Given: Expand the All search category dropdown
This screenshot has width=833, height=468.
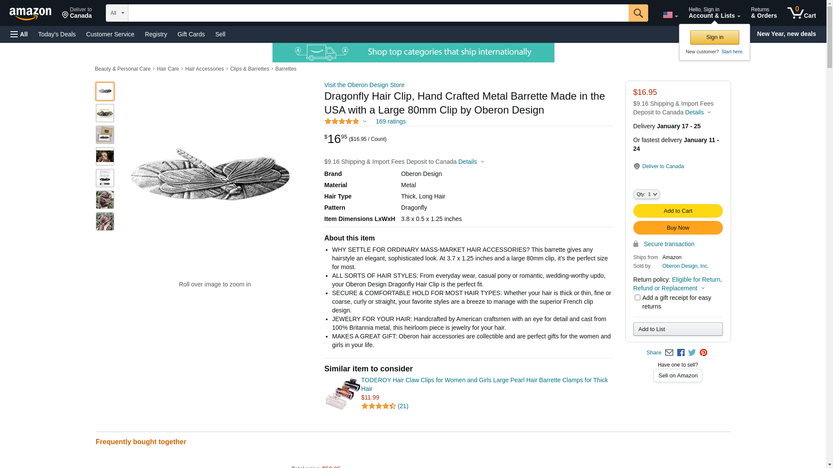Looking at the screenshot, I should click(x=117, y=13).
